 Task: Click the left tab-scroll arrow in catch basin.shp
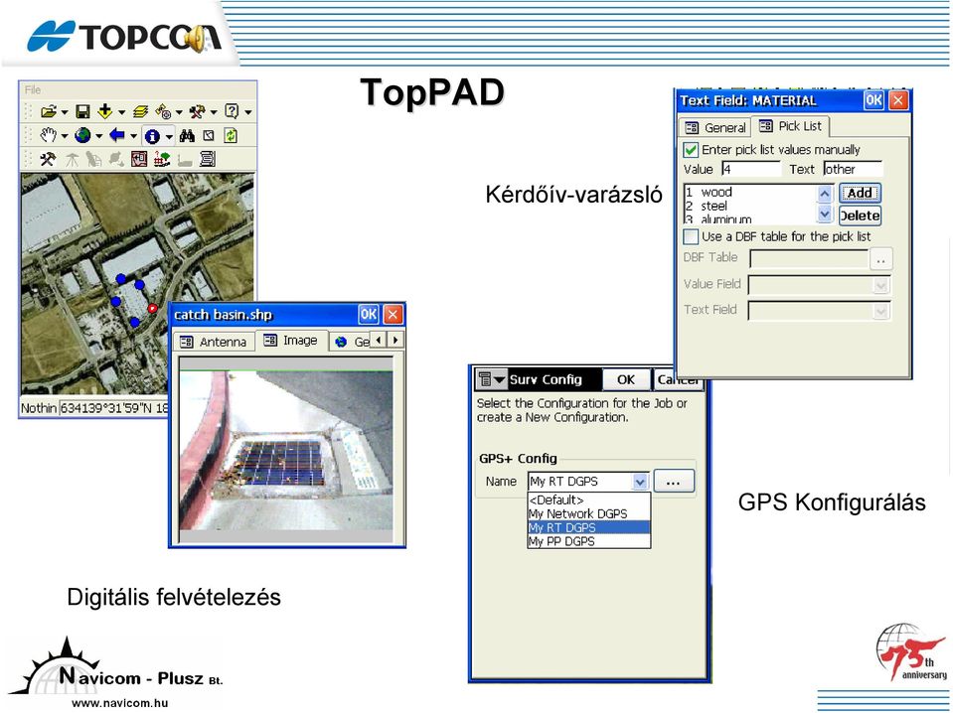[x=379, y=340]
